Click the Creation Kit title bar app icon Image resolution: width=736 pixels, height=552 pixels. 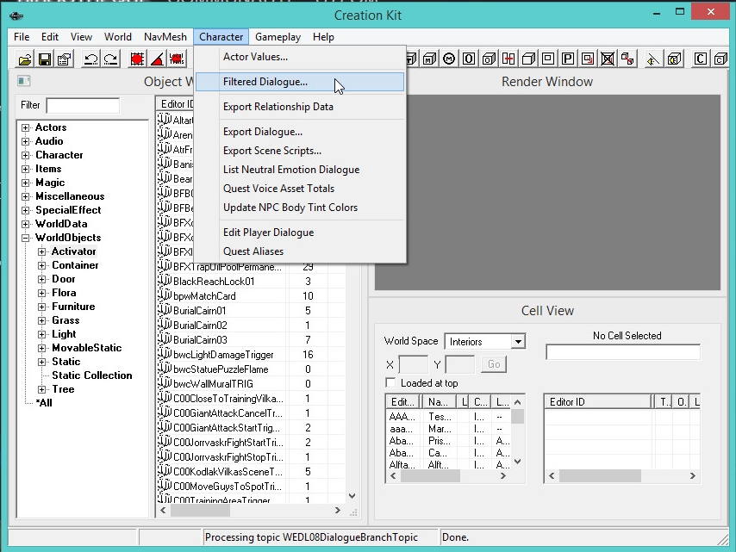[x=16, y=16]
